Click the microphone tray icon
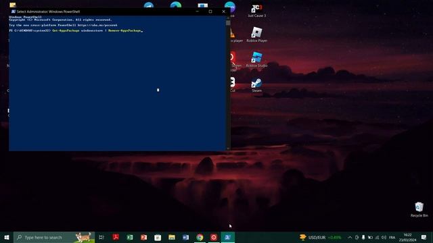This screenshot has height=243, width=433. pos(363,237)
